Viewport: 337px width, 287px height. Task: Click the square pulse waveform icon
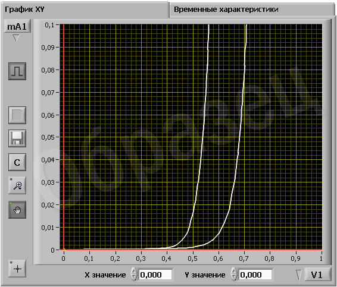point(17,71)
